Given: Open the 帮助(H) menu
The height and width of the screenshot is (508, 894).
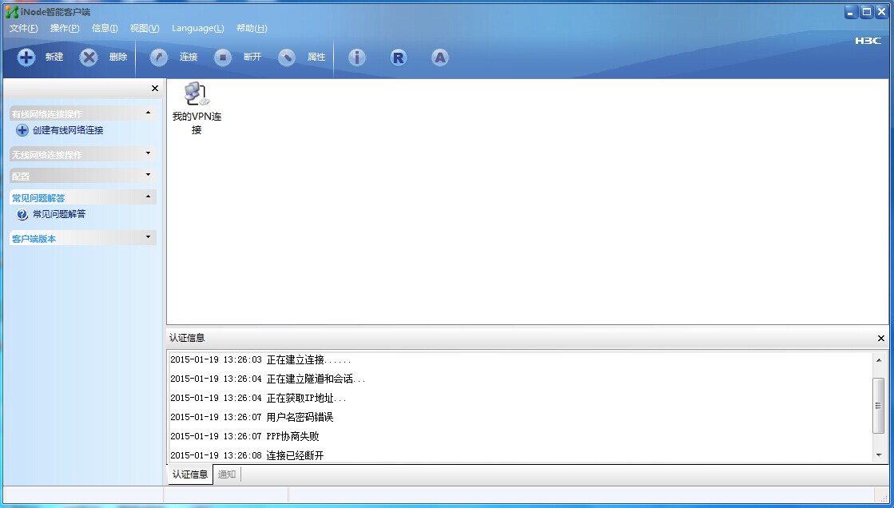Looking at the screenshot, I should (x=252, y=28).
